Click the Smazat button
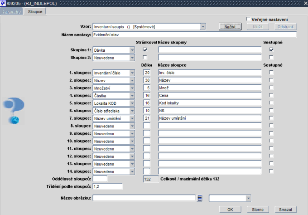Image resolution: width=308 pixels, height=215 pixels. (x=285, y=210)
